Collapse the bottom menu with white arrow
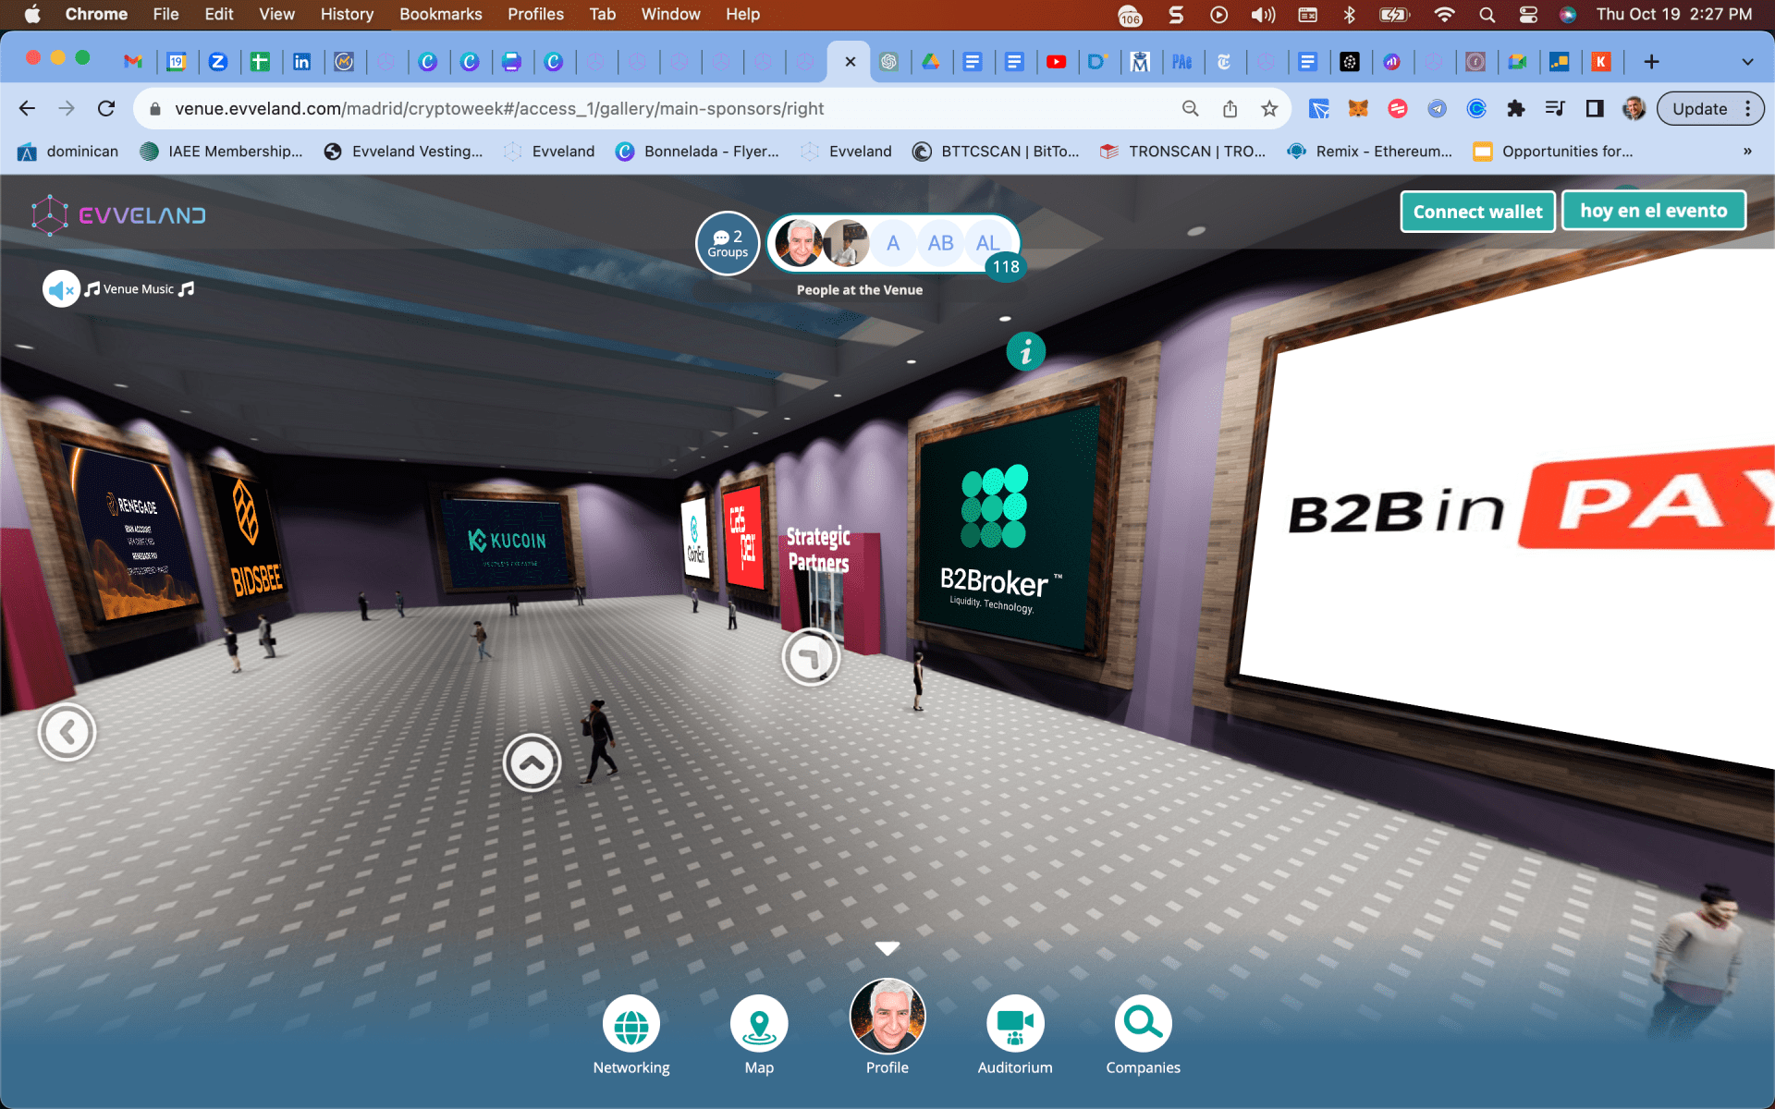 pyautogui.click(x=887, y=948)
